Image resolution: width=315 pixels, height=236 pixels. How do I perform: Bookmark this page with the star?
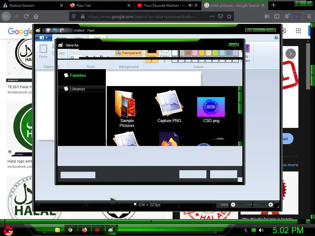(x=229, y=17)
